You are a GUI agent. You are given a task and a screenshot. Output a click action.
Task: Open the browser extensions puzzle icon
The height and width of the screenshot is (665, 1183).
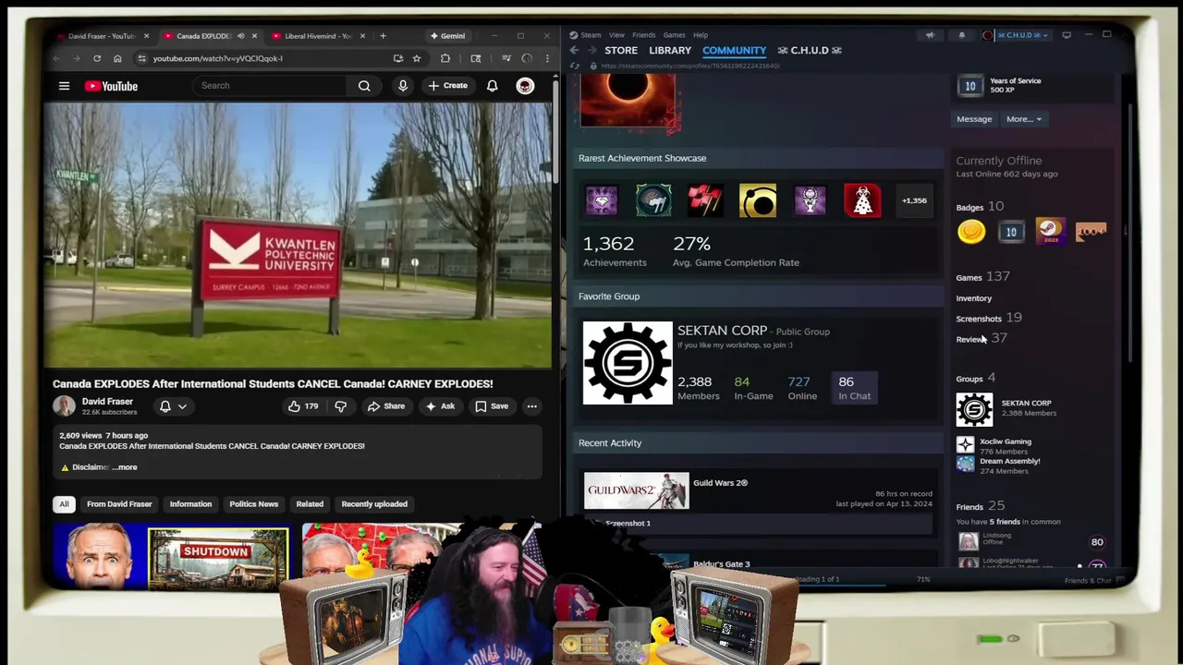click(445, 58)
